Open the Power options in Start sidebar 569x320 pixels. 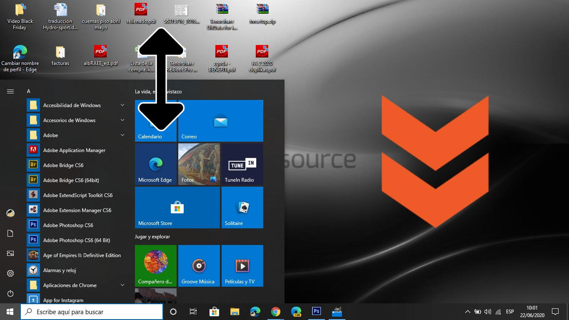10,293
